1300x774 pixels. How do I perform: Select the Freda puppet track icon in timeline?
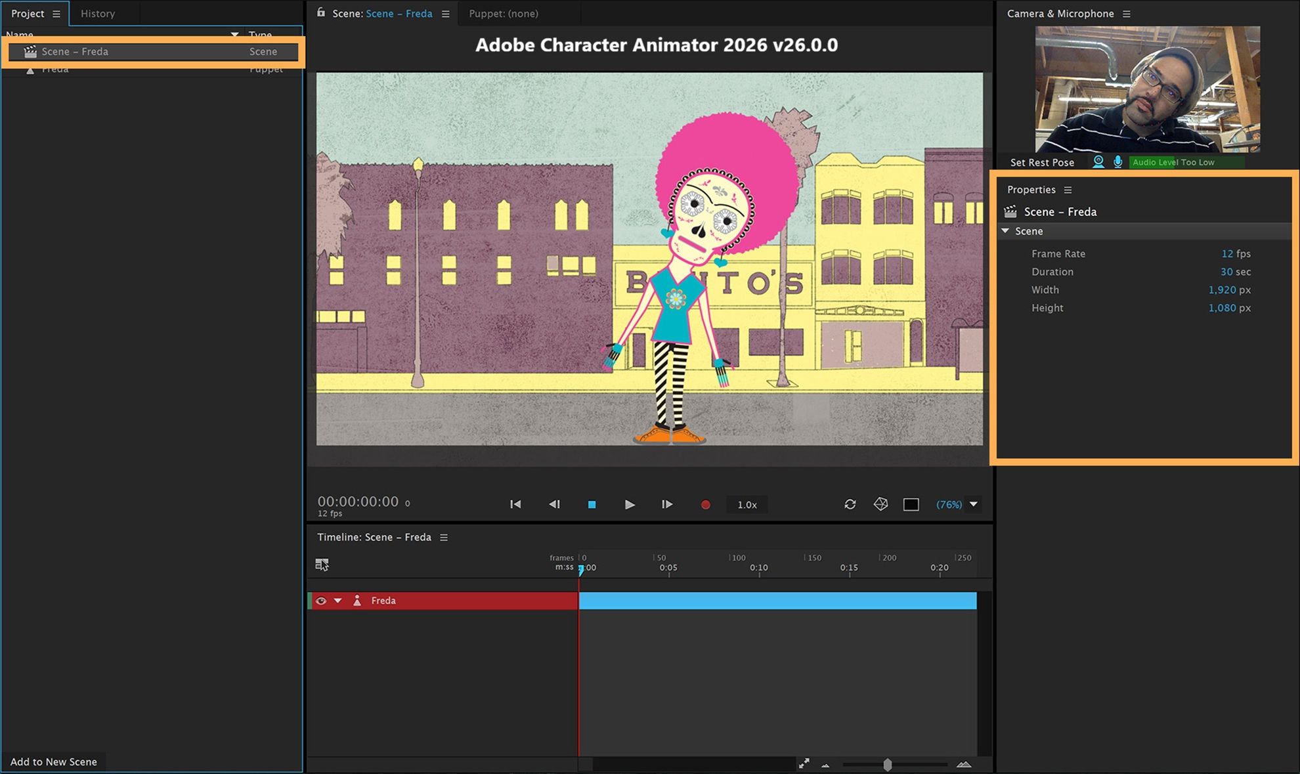tap(358, 600)
